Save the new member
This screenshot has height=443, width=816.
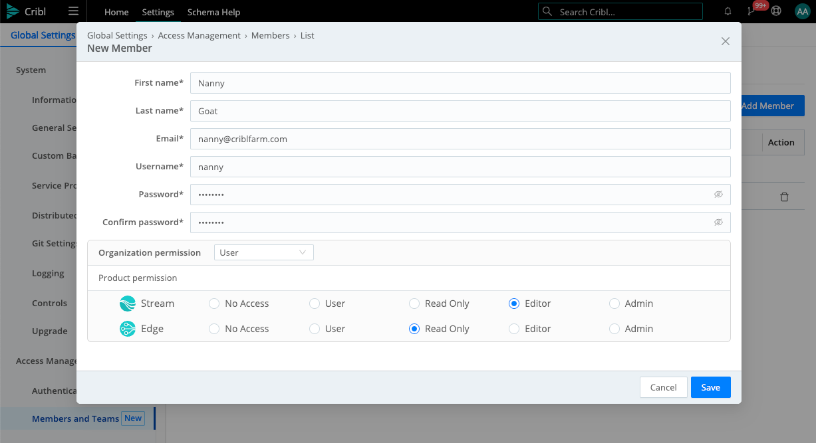[710, 387]
